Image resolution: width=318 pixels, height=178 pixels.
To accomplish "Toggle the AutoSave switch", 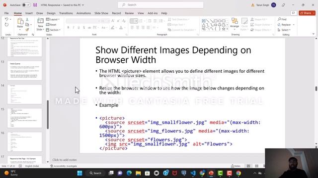I will (26, 5).
